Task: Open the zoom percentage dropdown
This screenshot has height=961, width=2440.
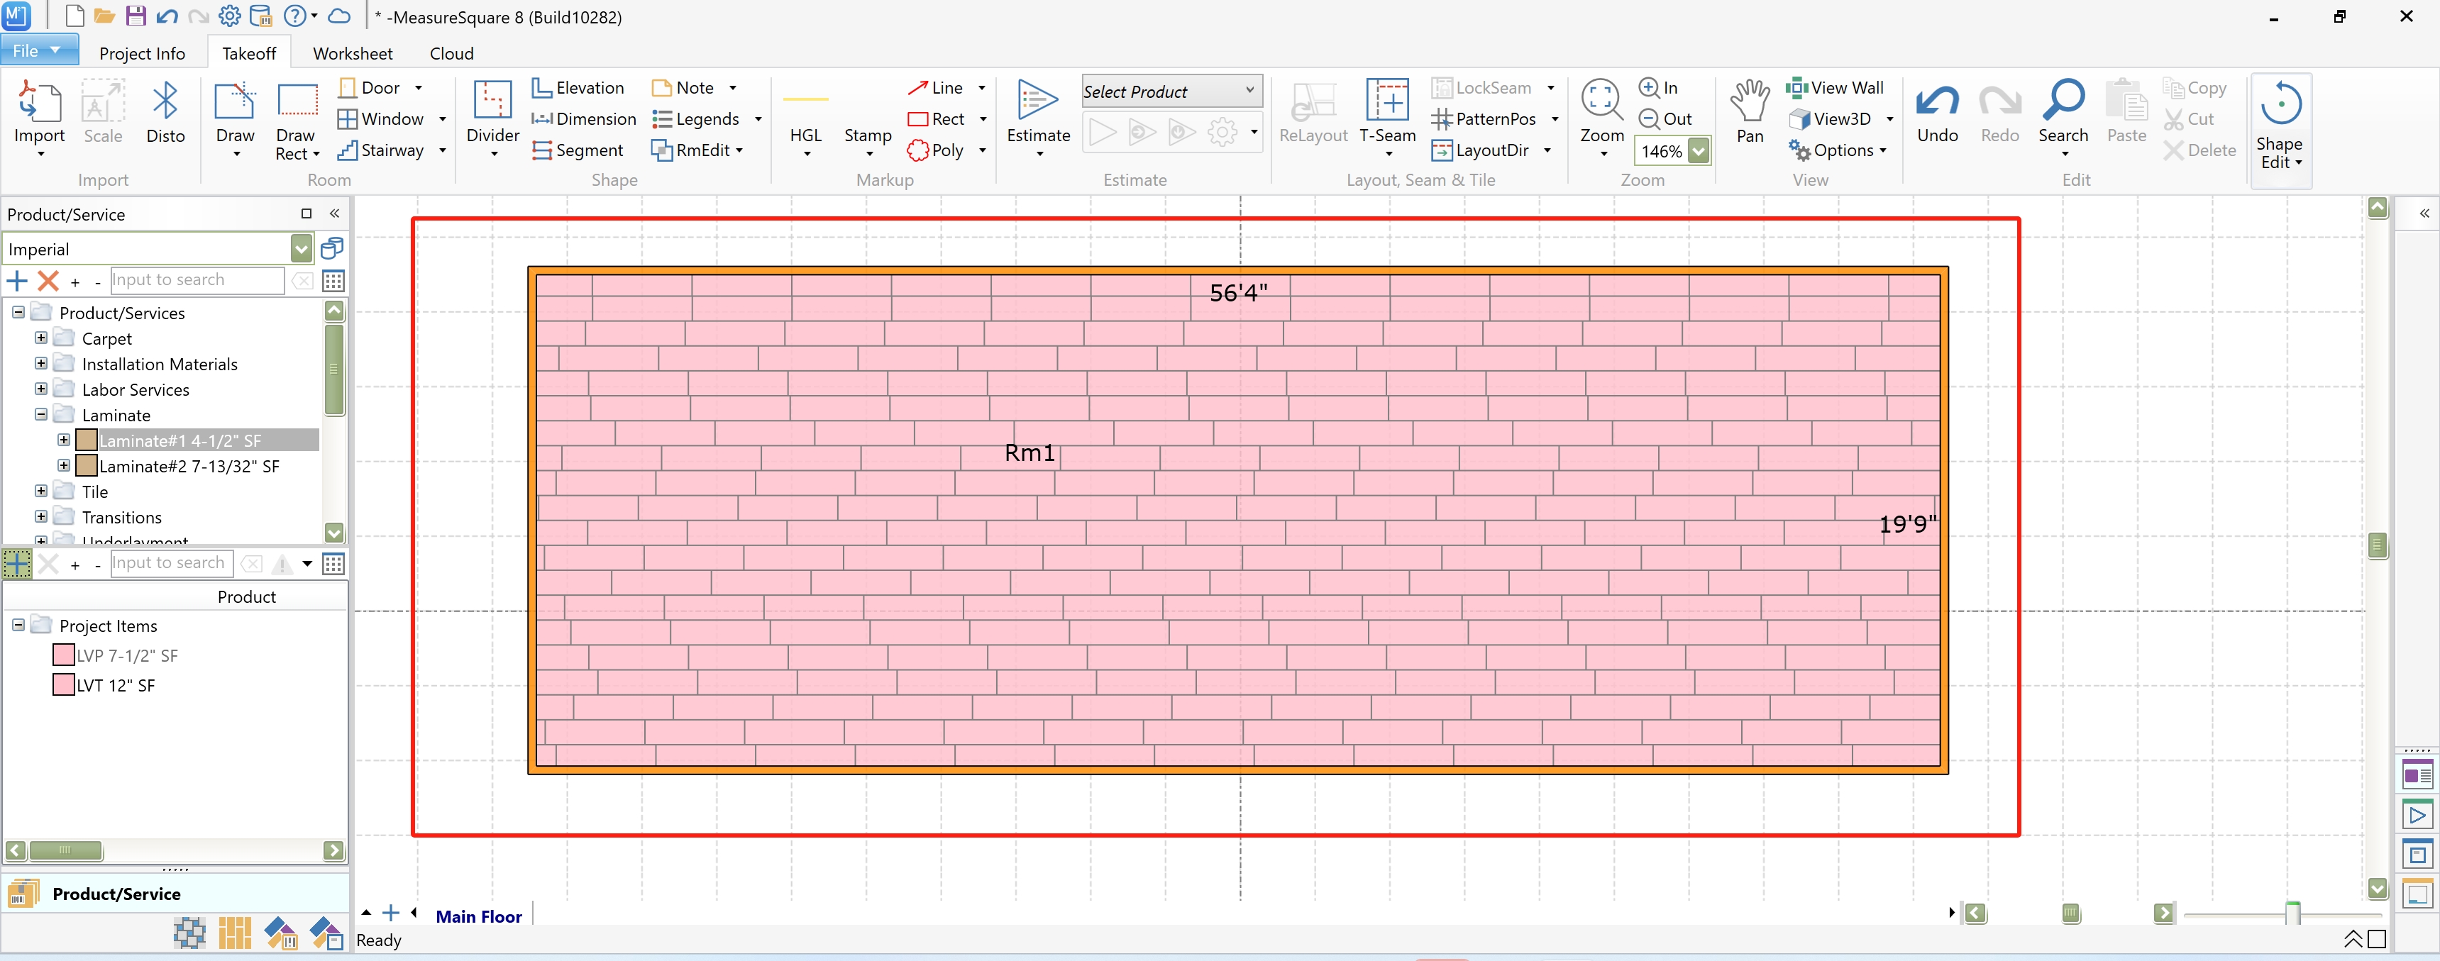Action: [x=1699, y=152]
